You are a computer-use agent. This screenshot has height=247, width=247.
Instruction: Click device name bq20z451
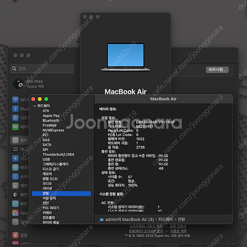click(145, 126)
